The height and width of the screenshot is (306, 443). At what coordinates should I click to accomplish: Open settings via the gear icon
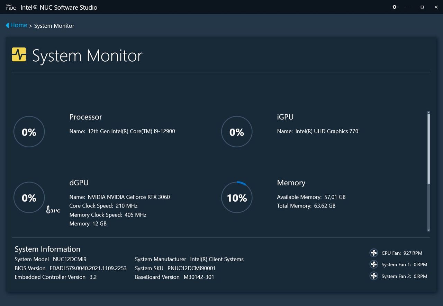click(x=394, y=7)
